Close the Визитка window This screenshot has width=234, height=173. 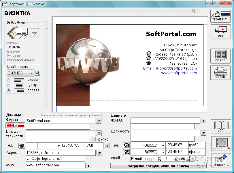click(x=226, y=3)
